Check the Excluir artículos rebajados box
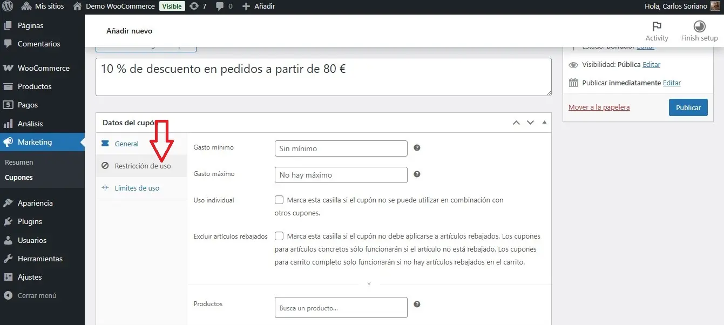The width and height of the screenshot is (724, 325). click(x=279, y=236)
